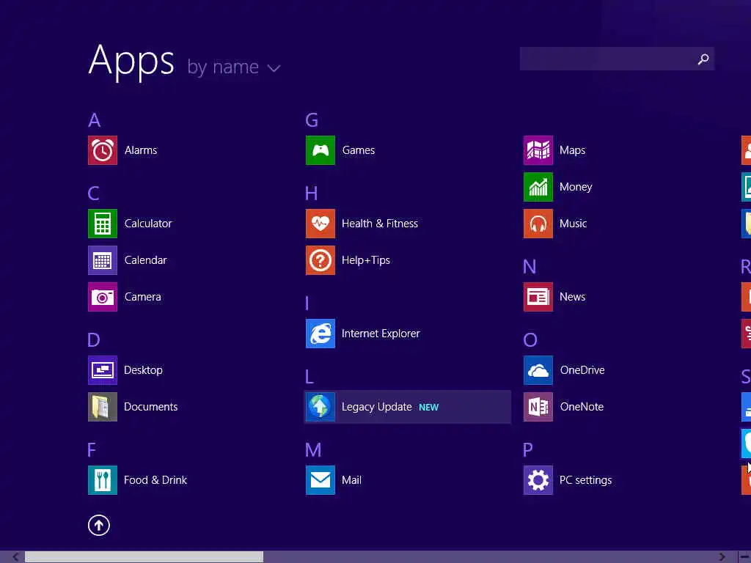The image size is (751, 563).
Task: Click the 'OneDrive' label text
Action: tap(582, 370)
